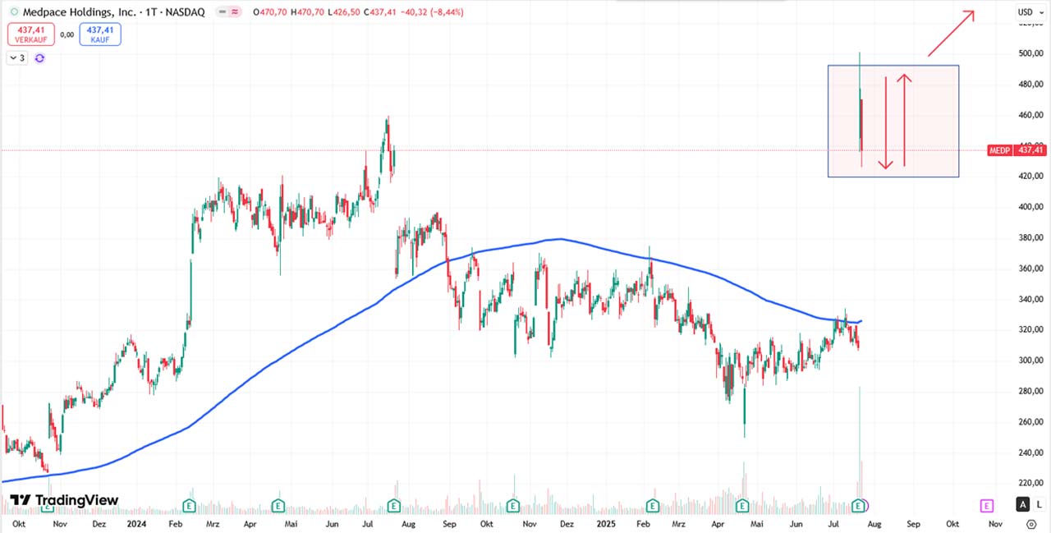Click the earnings marker near Feb 2025
Screen dimensions: 1051x533
coord(653,505)
